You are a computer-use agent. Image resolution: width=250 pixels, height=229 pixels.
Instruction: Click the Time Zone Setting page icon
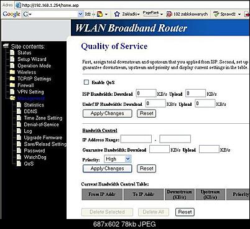coord(19,118)
